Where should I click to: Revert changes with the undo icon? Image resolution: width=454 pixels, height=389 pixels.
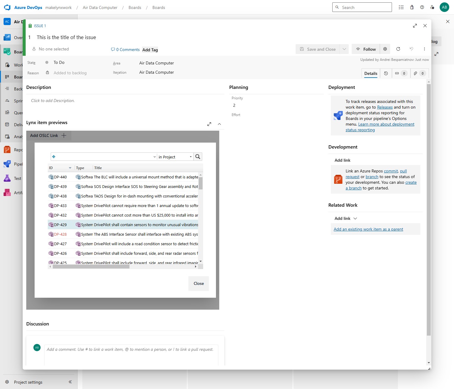point(411,49)
